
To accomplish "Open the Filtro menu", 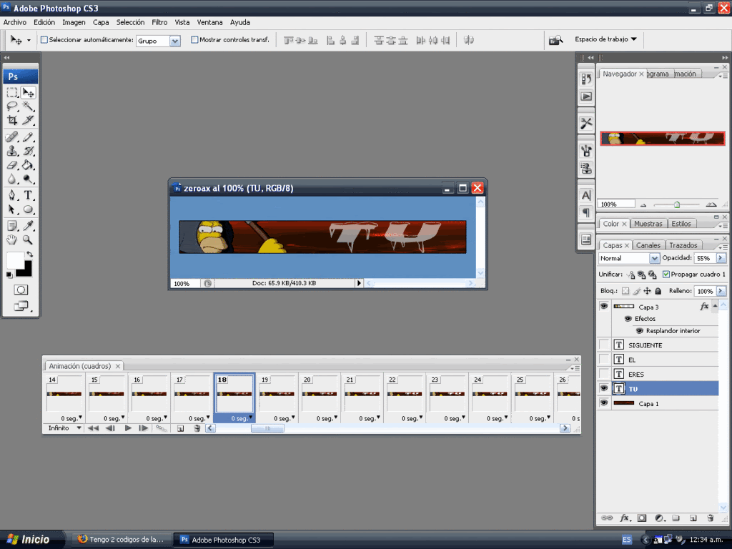I will pyautogui.click(x=159, y=22).
